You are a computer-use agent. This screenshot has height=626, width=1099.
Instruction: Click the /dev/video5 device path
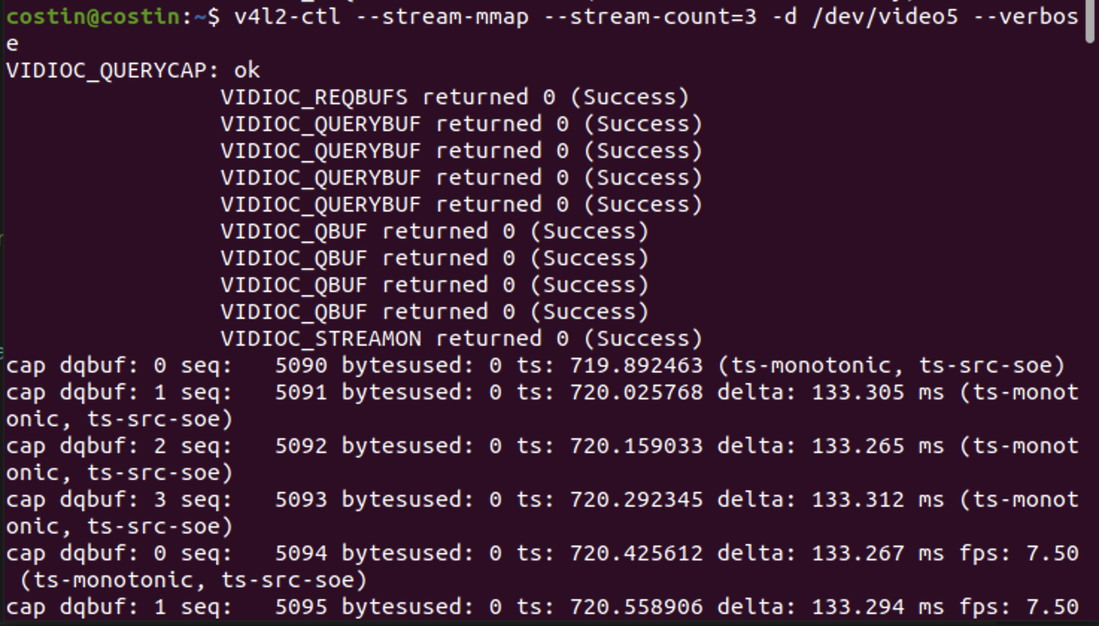(886, 16)
